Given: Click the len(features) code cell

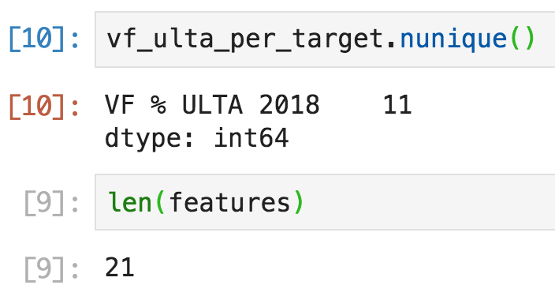Looking at the screenshot, I should (x=325, y=202).
